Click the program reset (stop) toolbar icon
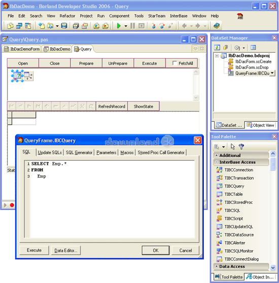This screenshot has height=283, width=279. point(142,26)
